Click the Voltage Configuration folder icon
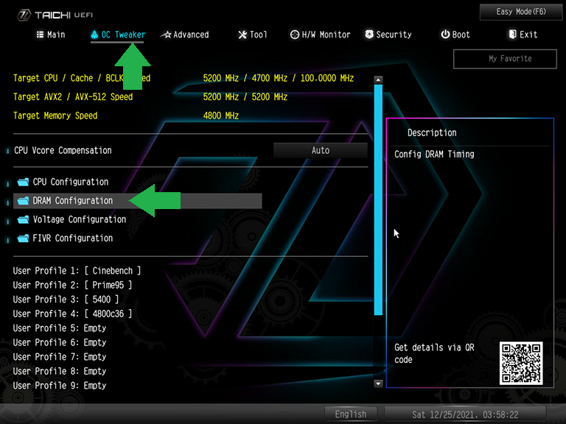The height and width of the screenshot is (424, 566). click(x=23, y=219)
